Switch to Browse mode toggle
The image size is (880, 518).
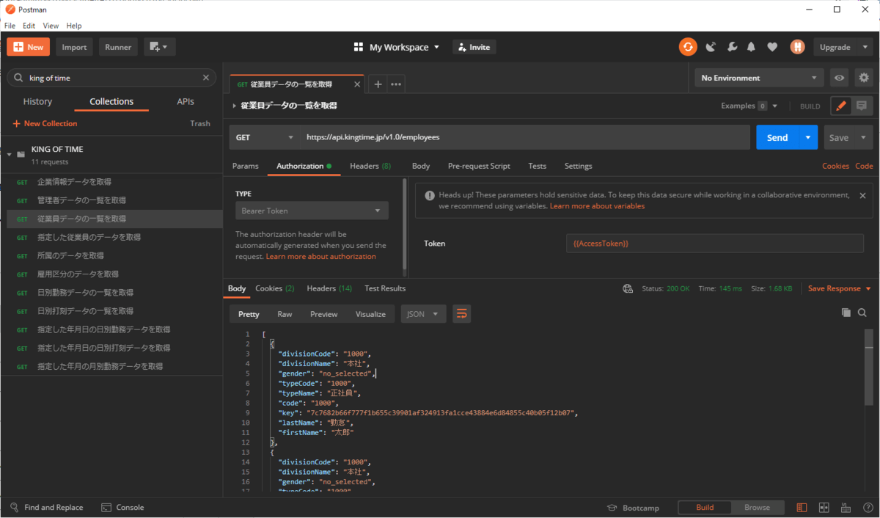[x=757, y=508]
